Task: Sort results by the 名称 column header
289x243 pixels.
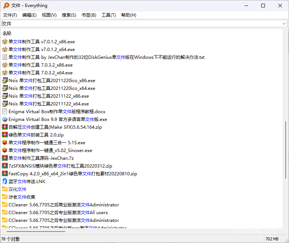Action: coord(7,33)
